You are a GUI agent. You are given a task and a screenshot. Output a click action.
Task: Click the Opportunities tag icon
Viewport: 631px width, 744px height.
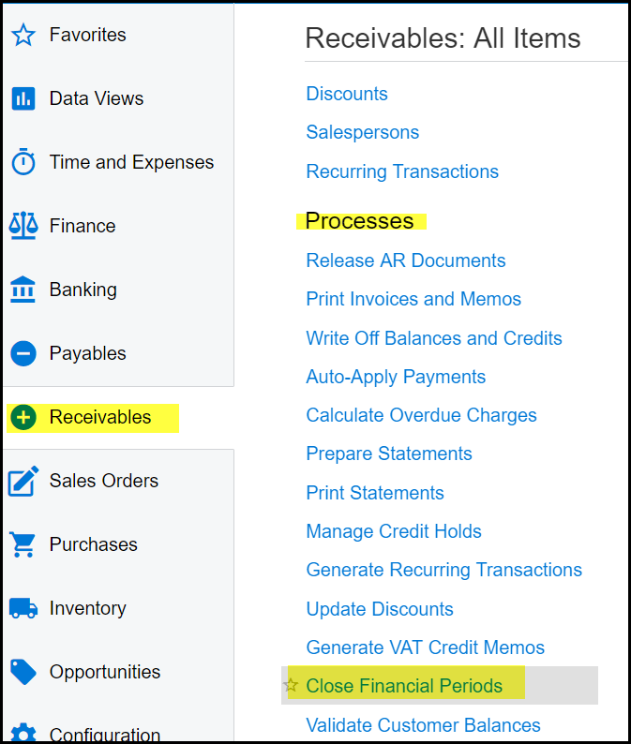pyautogui.click(x=23, y=672)
